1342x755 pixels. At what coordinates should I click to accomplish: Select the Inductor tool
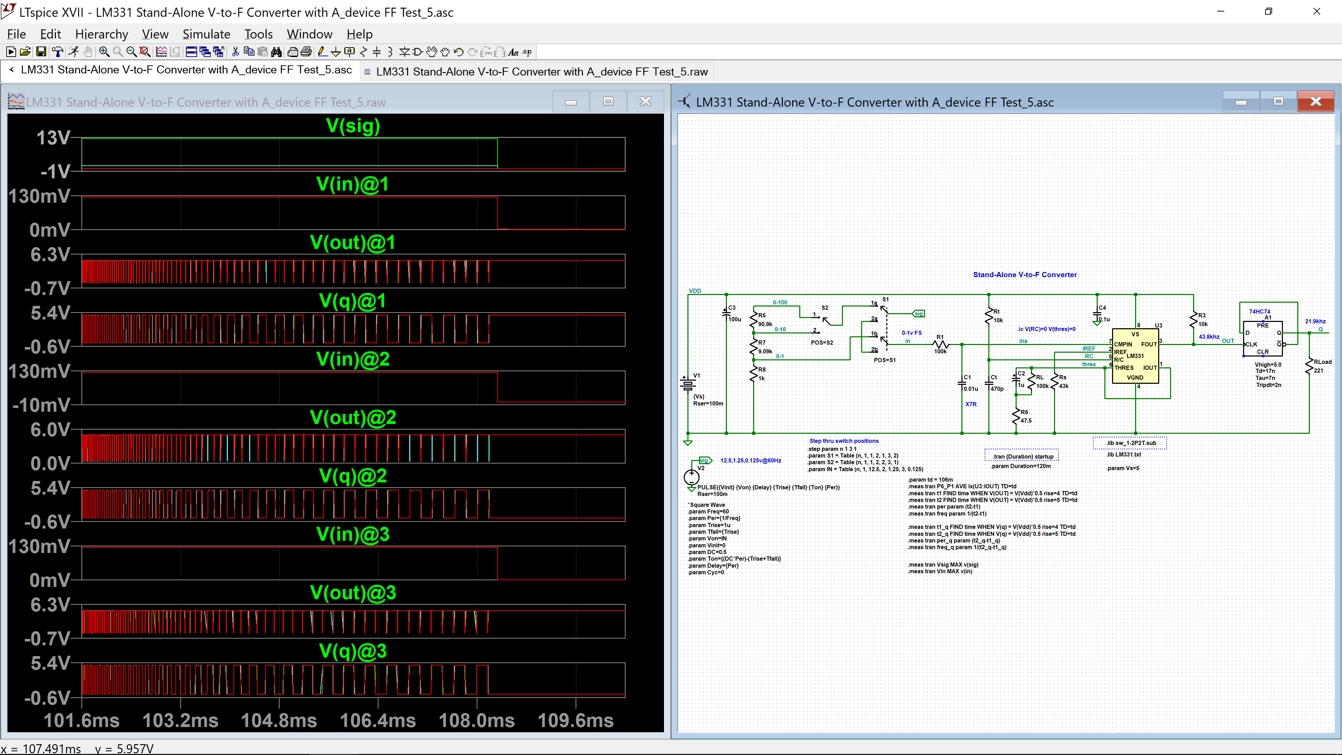[390, 52]
